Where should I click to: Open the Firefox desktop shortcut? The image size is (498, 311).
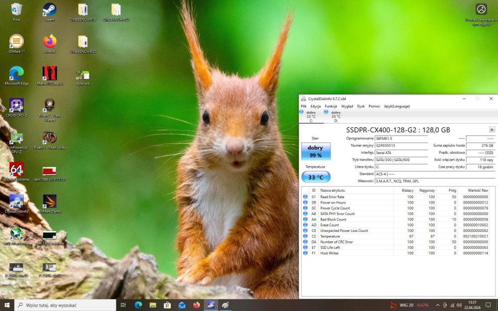49,44
